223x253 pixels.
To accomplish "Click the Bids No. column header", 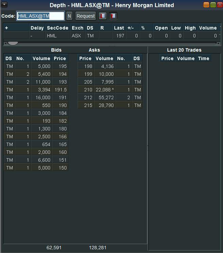I will coord(22,58).
